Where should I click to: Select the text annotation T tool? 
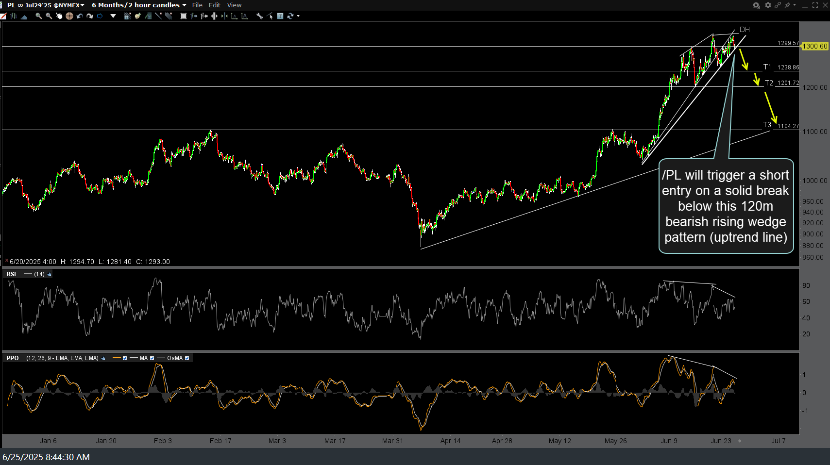coord(280,16)
